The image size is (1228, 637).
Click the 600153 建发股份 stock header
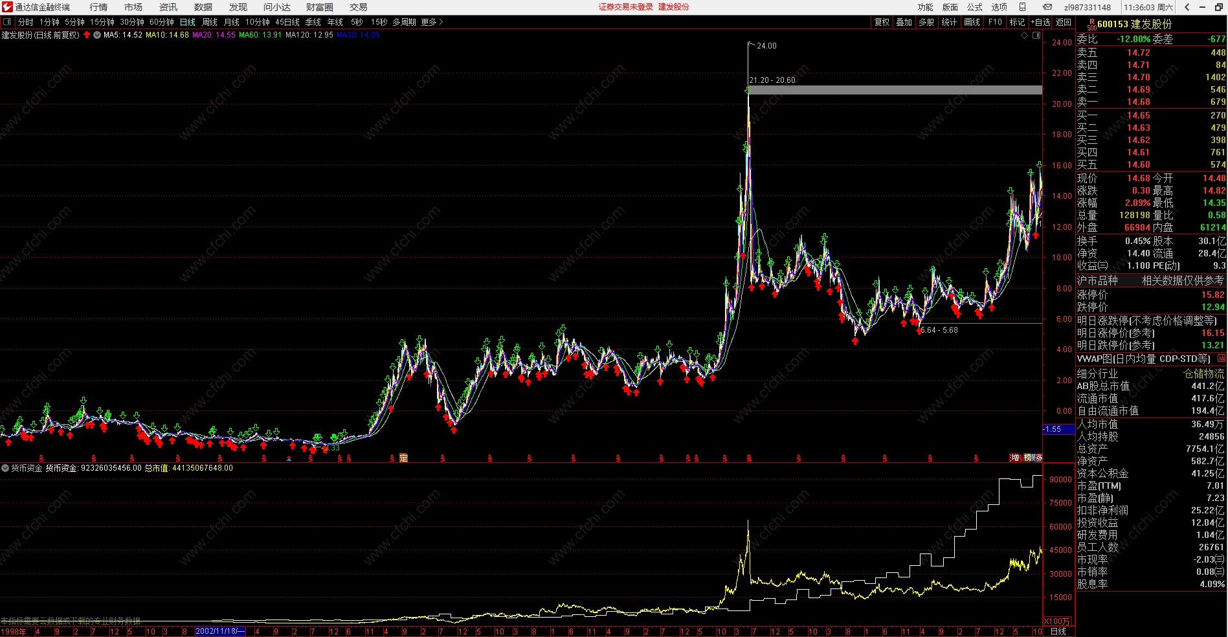pyautogui.click(x=1134, y=24)
